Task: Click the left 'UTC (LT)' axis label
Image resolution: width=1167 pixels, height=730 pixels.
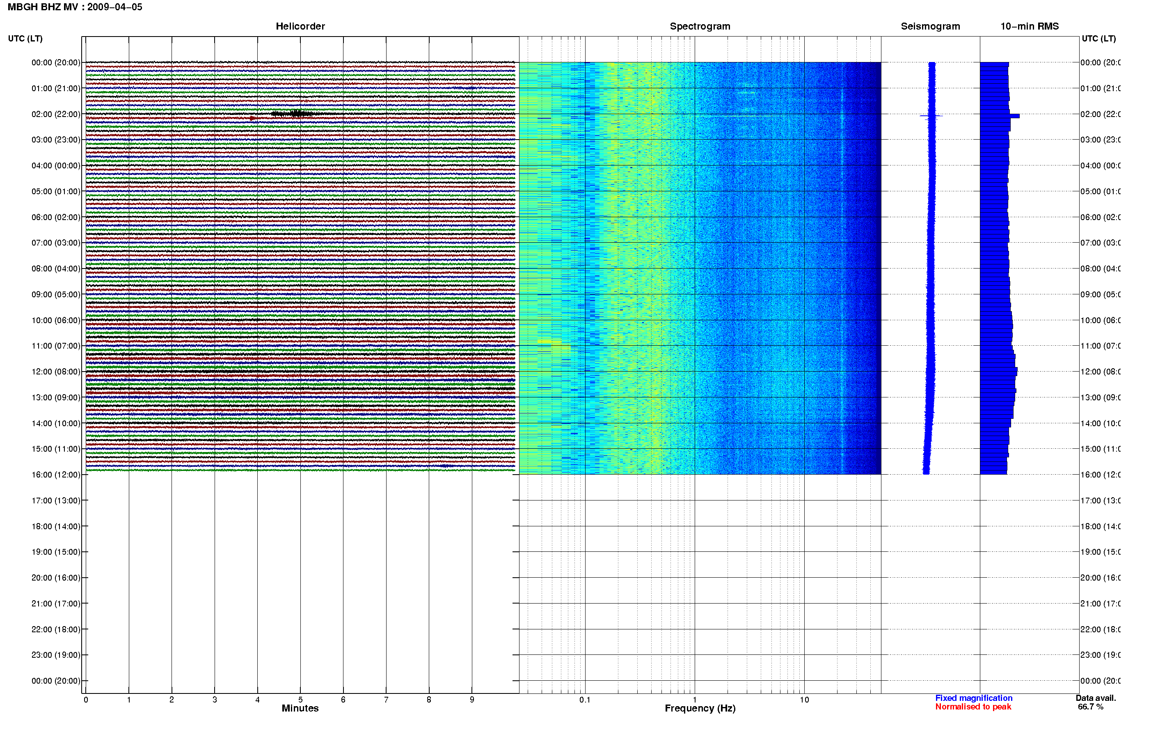Action: (25, 39)
